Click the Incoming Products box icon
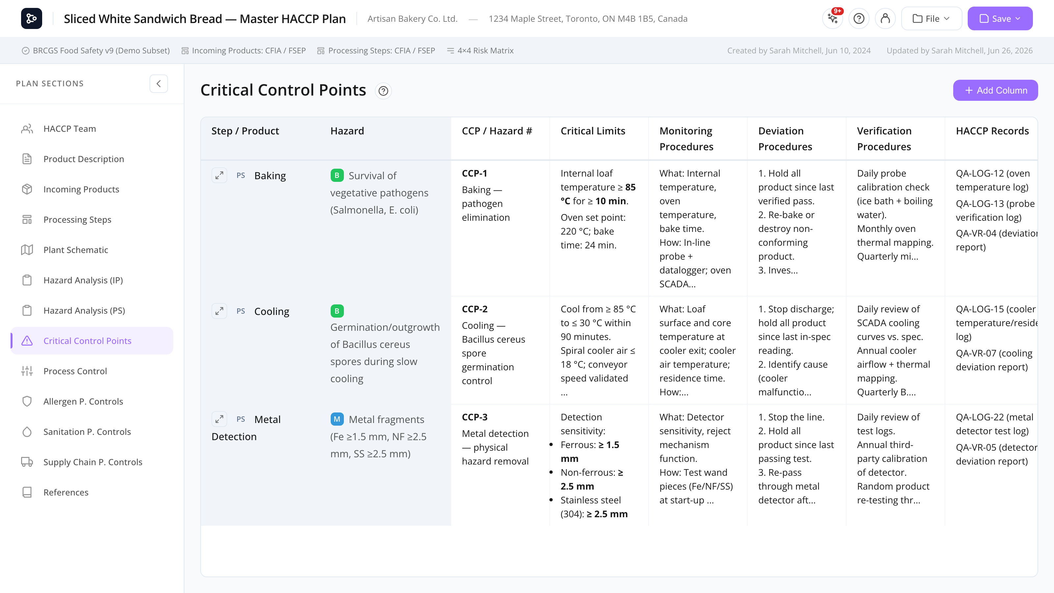This screenshot has height=593, width=1054. 27,189
